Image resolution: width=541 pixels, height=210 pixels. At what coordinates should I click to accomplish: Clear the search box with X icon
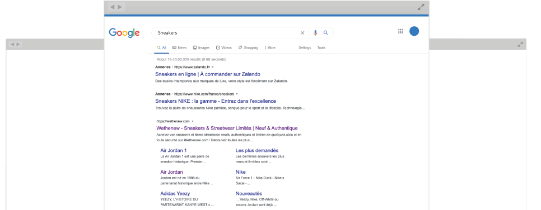tap(302, 33)
